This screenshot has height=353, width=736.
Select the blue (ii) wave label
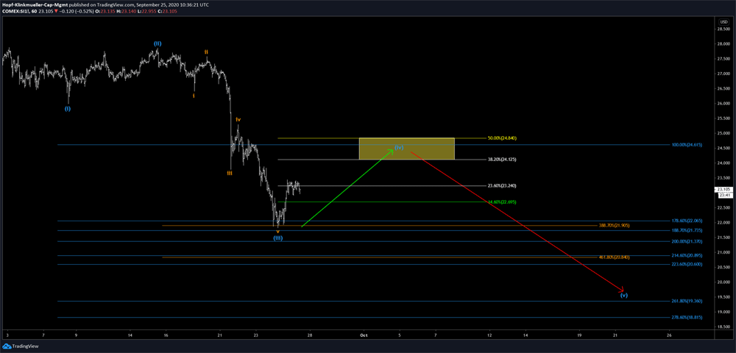coord(158,43)
